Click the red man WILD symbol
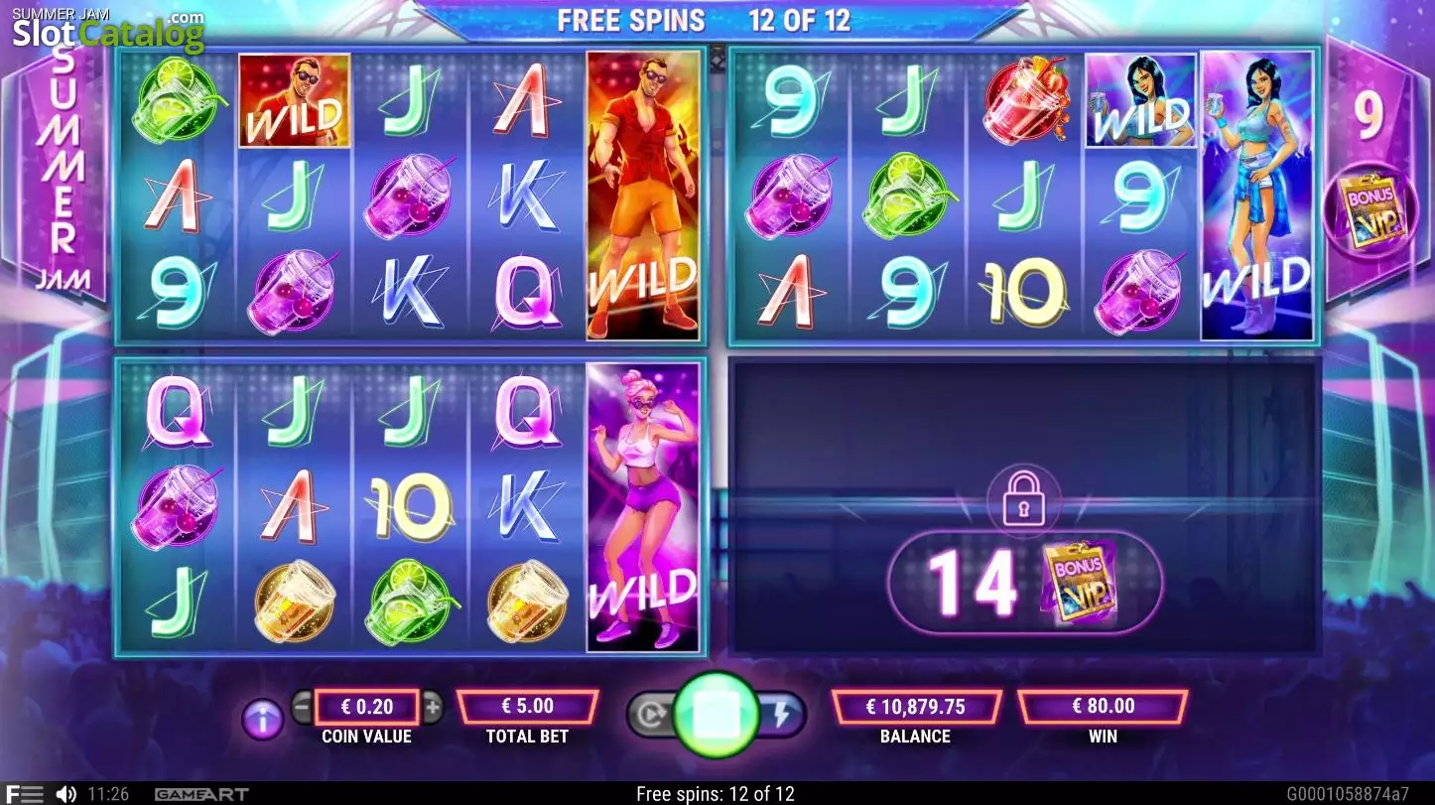Image resolution: width=1435 pixels, height=805 pixels. (295, 100)
